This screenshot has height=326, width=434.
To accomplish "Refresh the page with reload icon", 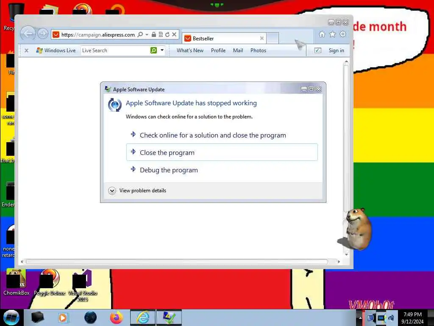I will click(x=167, y=34).
